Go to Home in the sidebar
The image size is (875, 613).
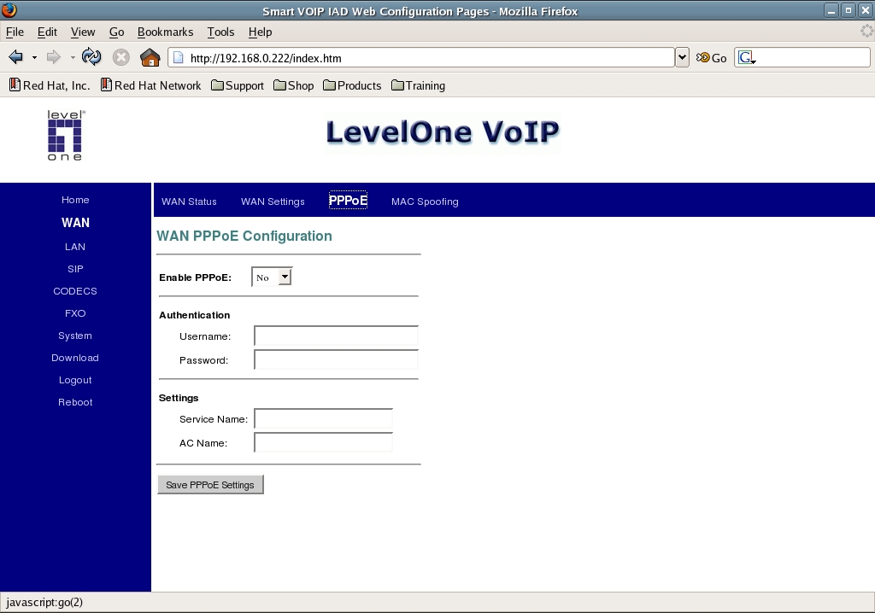coord(75,200)
